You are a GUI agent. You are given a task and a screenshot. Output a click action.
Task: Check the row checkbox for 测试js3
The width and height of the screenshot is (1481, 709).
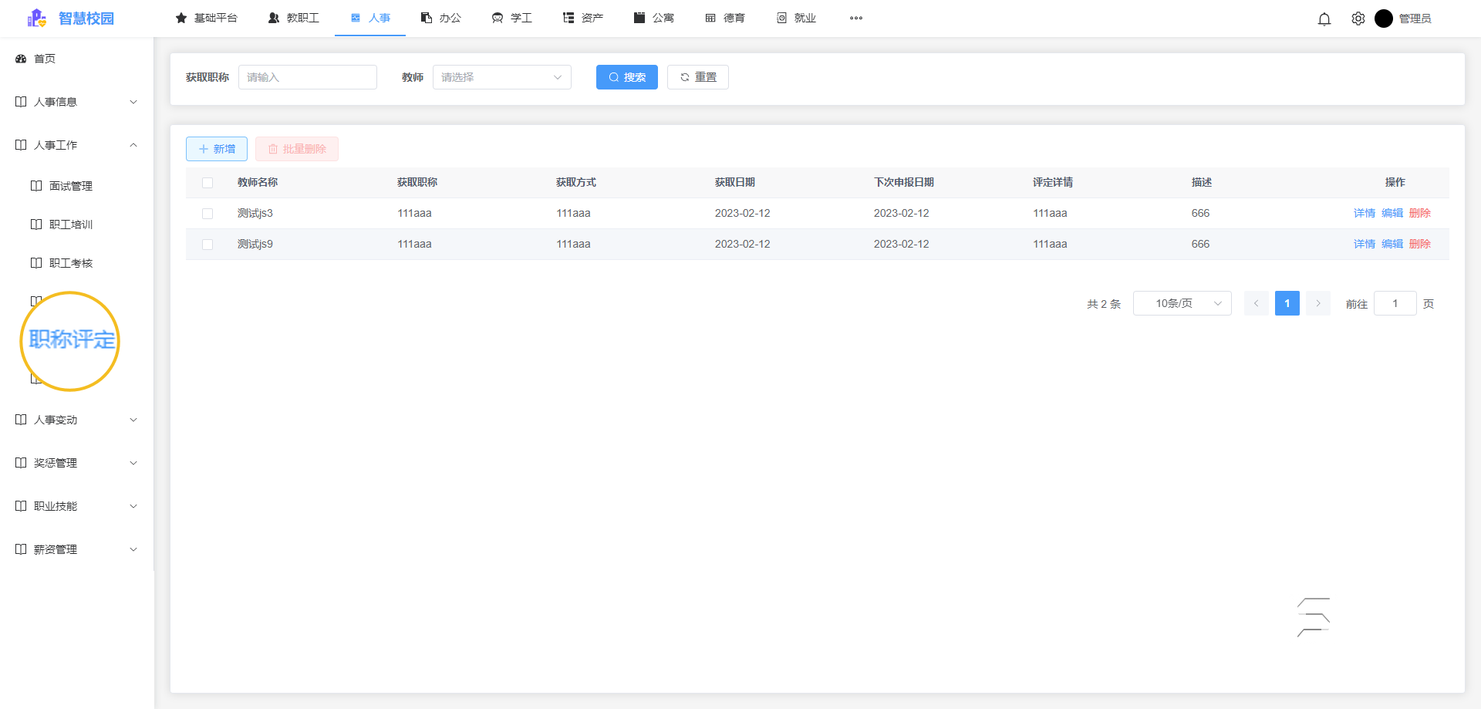[207, 214]
